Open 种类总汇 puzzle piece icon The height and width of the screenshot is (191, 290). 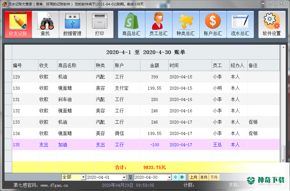(186, 24)
